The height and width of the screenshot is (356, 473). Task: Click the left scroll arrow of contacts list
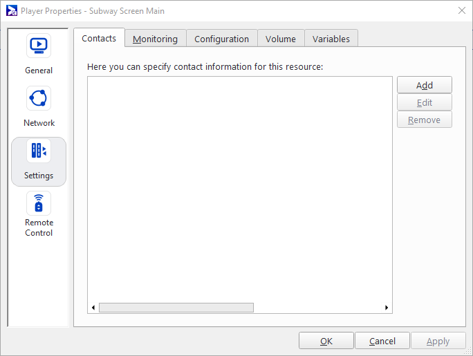pos(93,308)
